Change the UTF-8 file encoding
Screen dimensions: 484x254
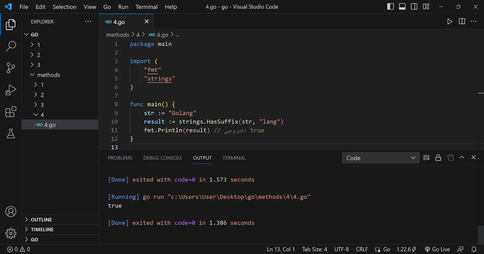342,249
